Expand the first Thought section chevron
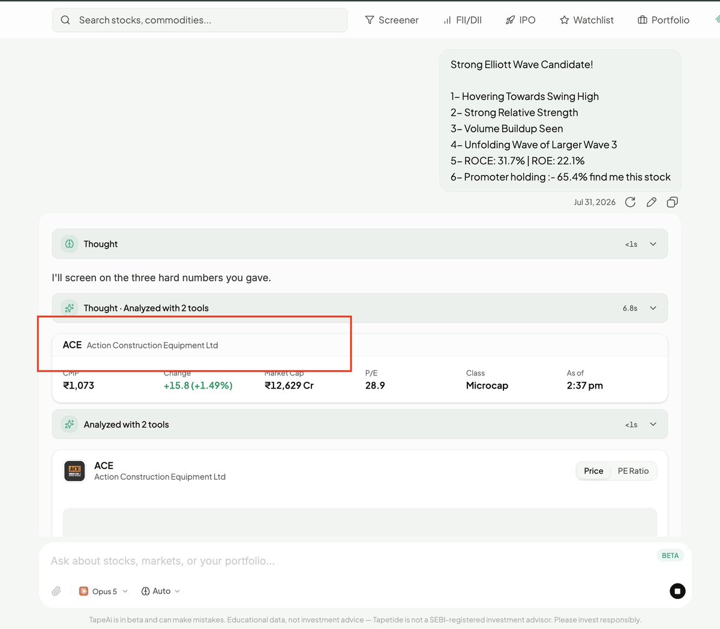The image size is (720, 629). [x=653, y=244]
